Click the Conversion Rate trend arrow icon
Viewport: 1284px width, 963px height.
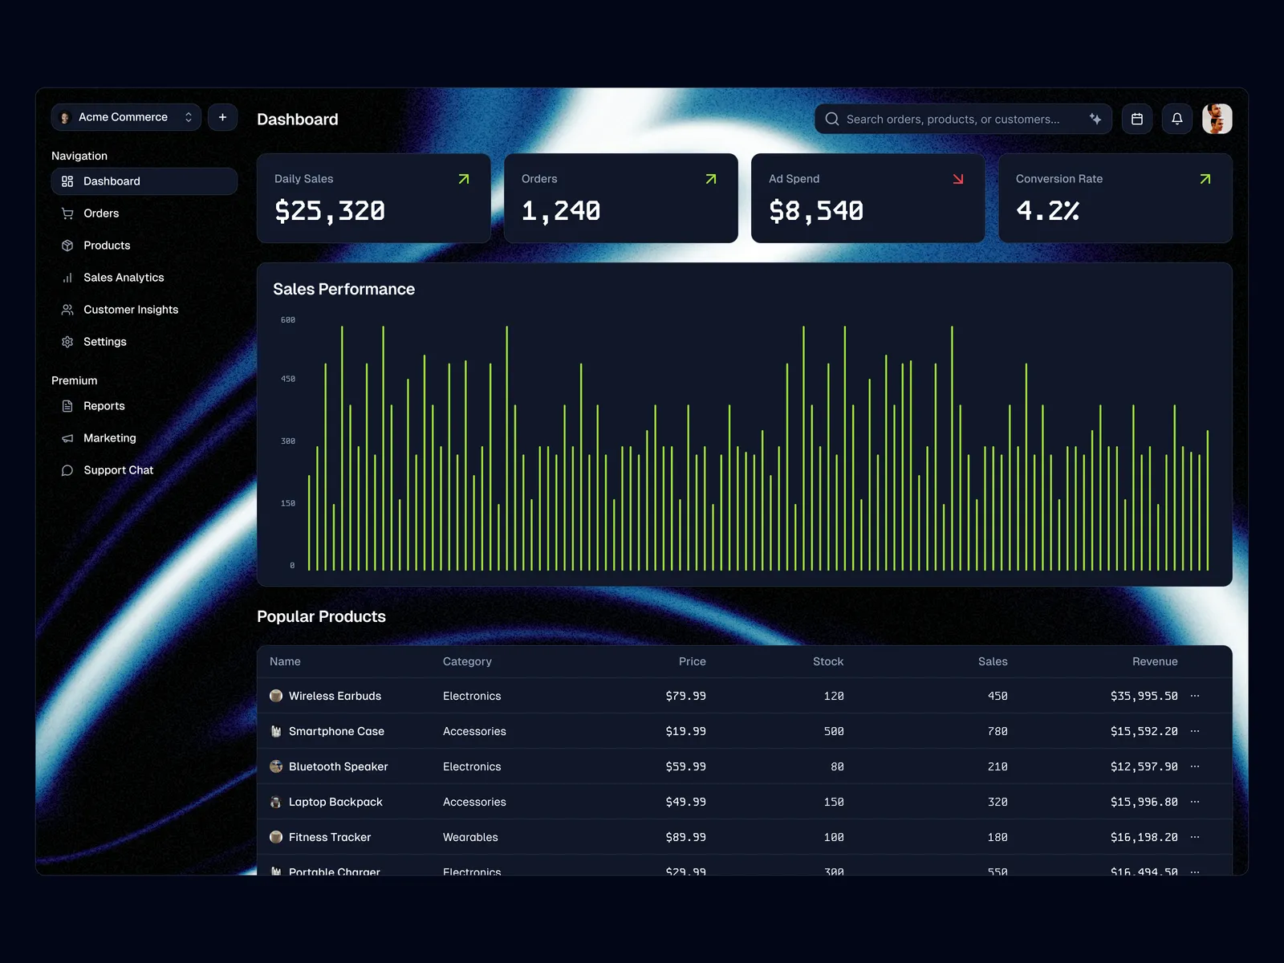point(1205,179)
